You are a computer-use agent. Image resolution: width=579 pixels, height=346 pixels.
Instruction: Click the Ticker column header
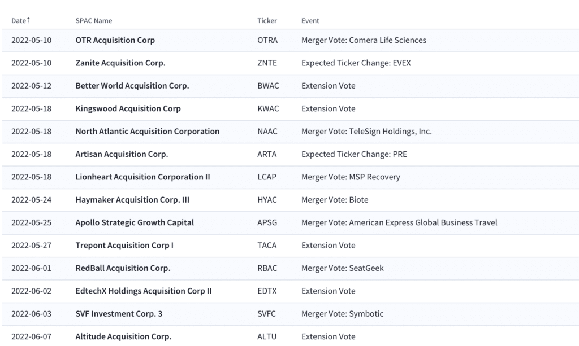click(267, 21)
